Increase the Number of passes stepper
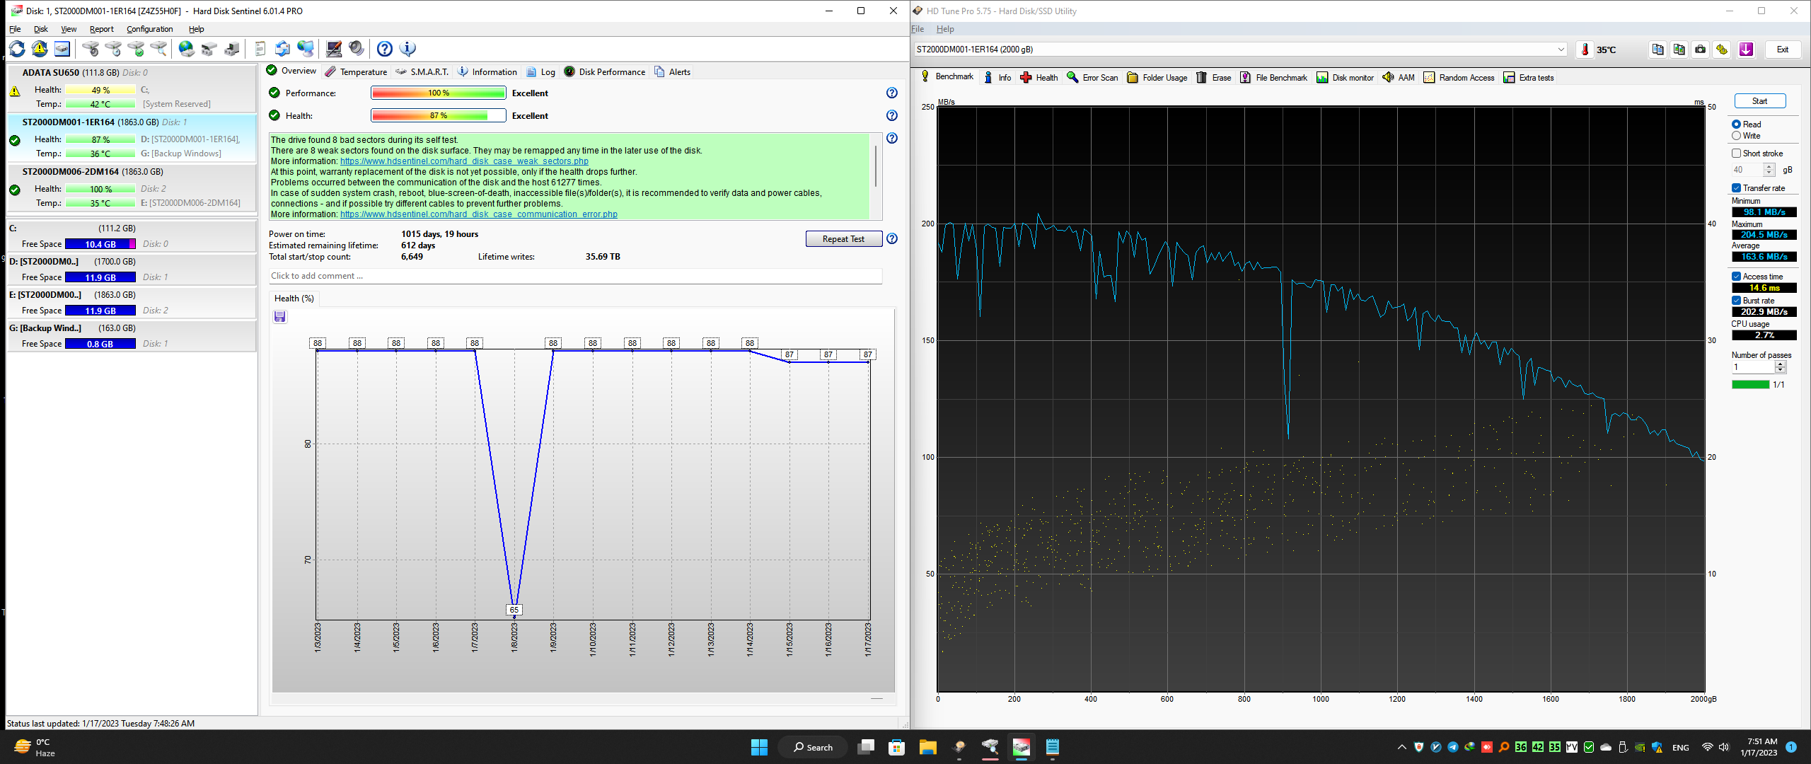 click(x=1781, y=364)
